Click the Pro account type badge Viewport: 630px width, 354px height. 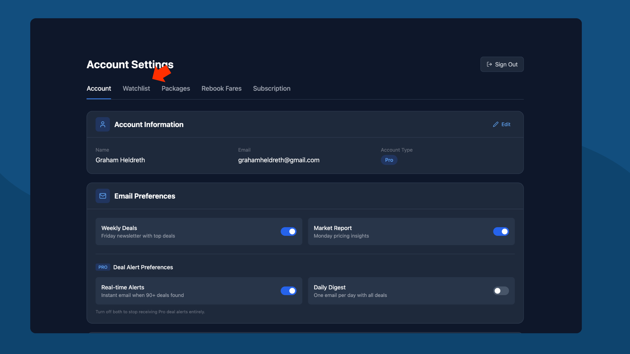click(x=389, y=160)
